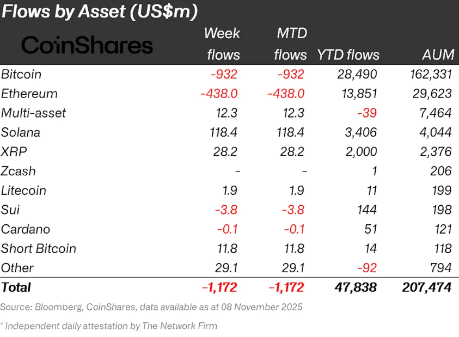Click the Solana row label

pos(21,132)
